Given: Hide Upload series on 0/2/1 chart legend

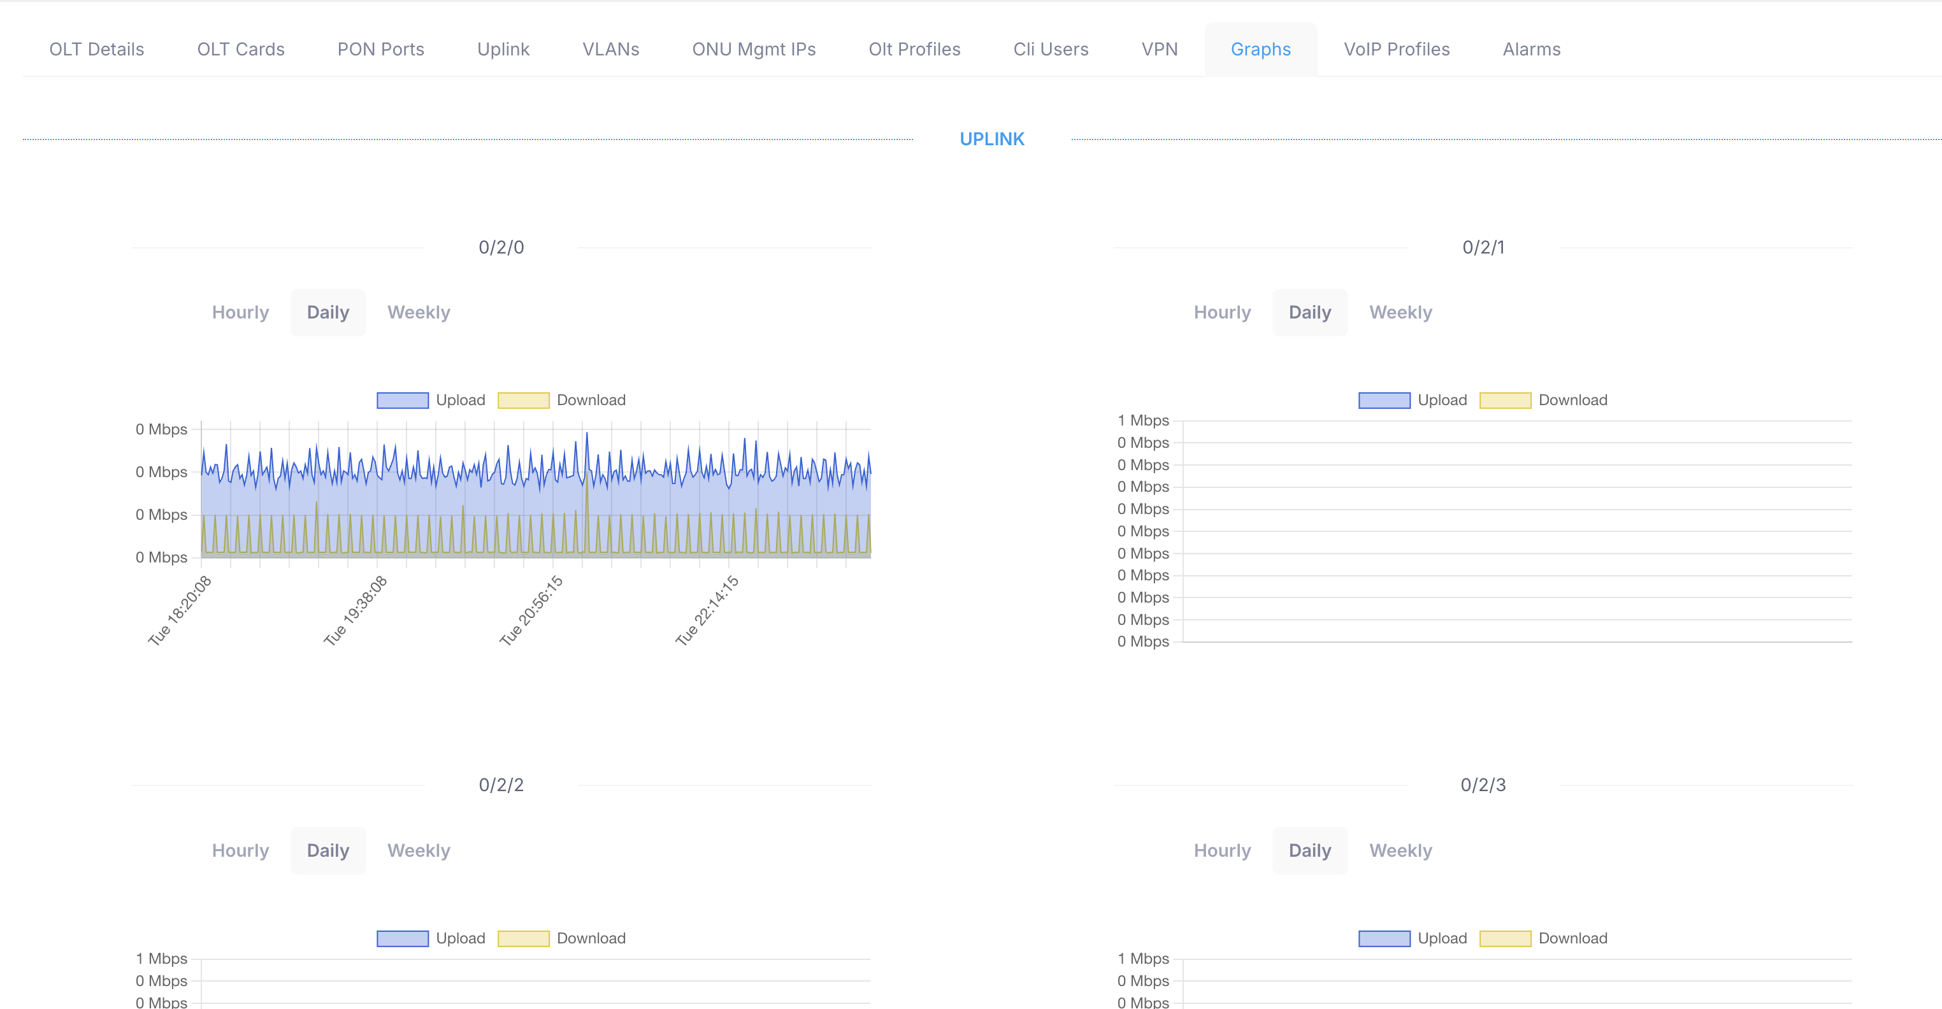Looking at the screenshot, I should pyautogui.click(x=1384, y=401).
